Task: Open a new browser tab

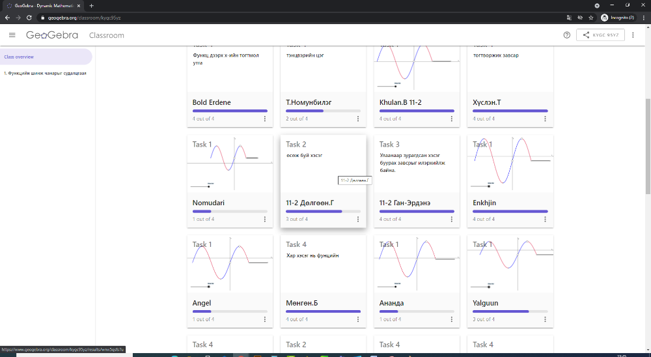Action: pos(91,6)
